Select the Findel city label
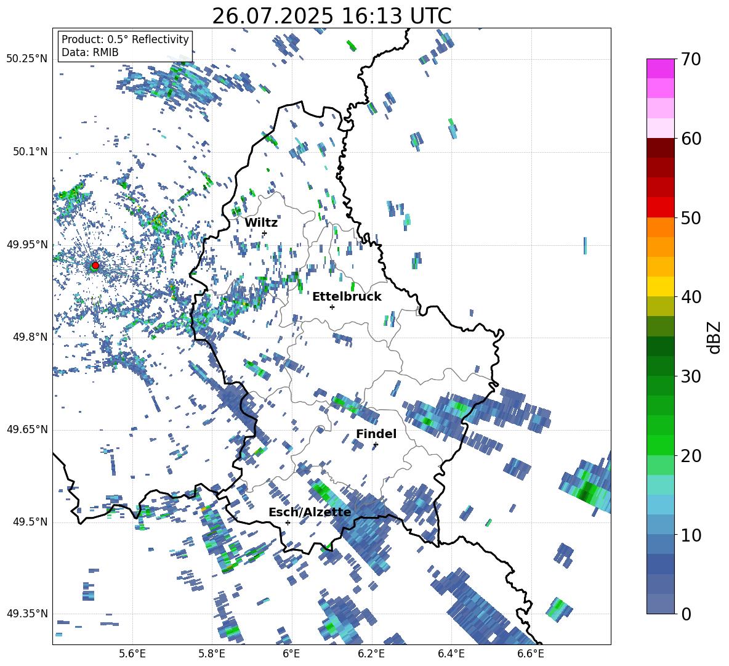The image size is (729, 666). [x=376, y=434]
